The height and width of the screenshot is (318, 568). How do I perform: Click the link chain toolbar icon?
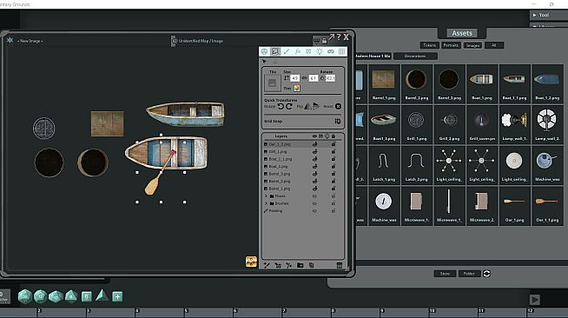point(330,52)
